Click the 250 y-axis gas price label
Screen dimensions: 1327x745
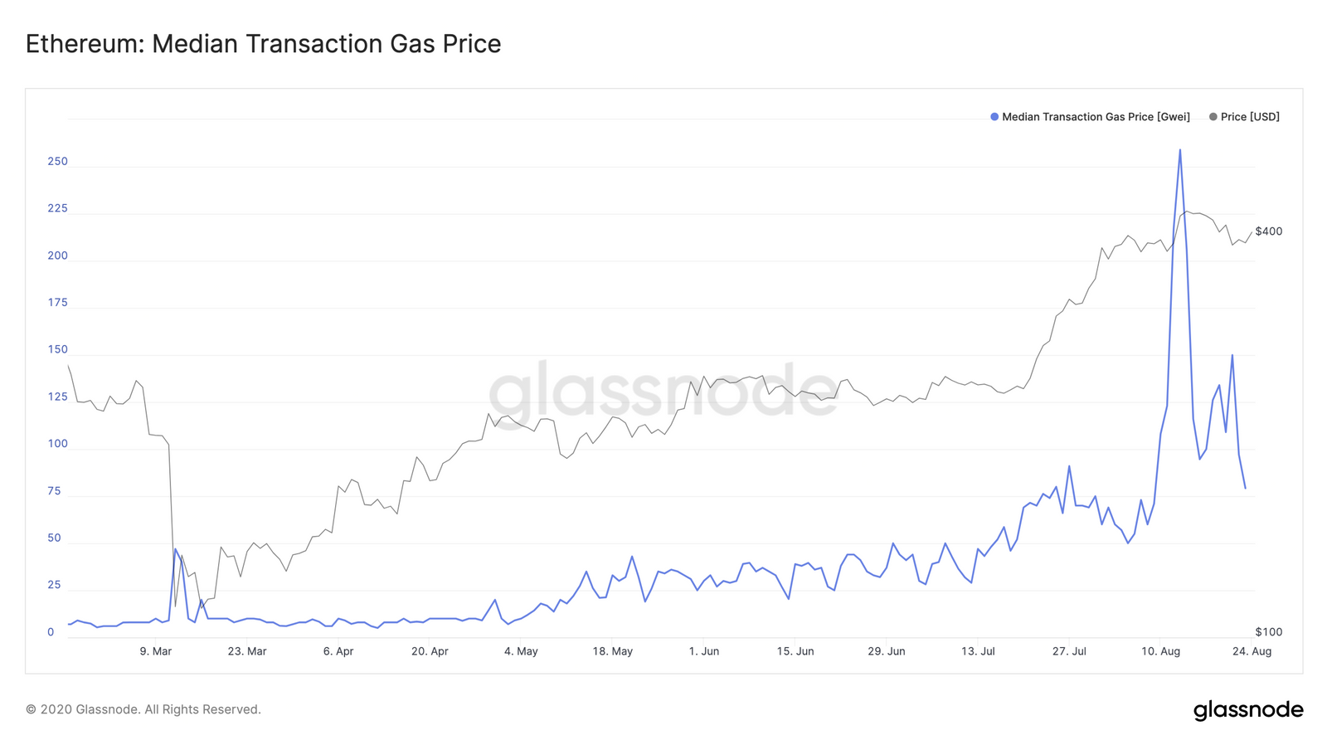coord(57,161)
